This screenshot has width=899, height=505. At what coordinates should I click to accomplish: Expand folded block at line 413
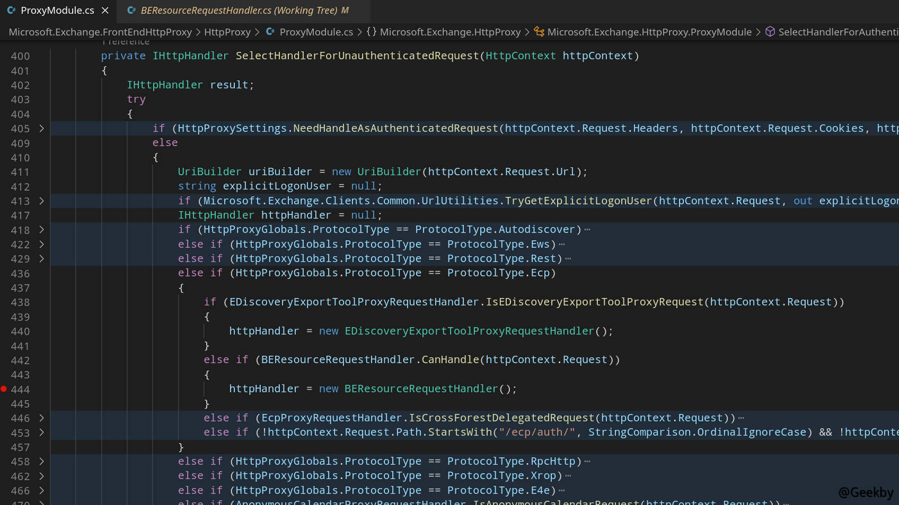[41, 201]
